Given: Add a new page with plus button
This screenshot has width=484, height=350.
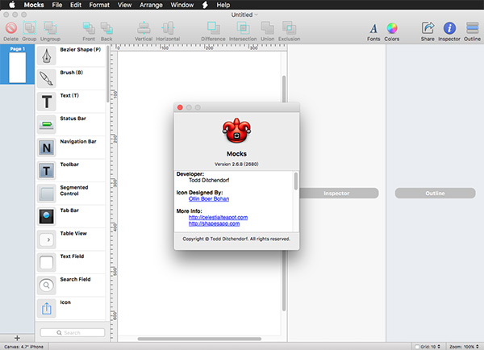Looking at the screenshot, I should (x=17, y=338).
